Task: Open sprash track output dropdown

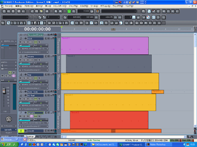Action: [33, 126]
